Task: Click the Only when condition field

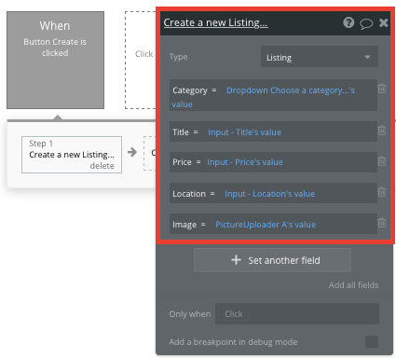Action: 297,314
